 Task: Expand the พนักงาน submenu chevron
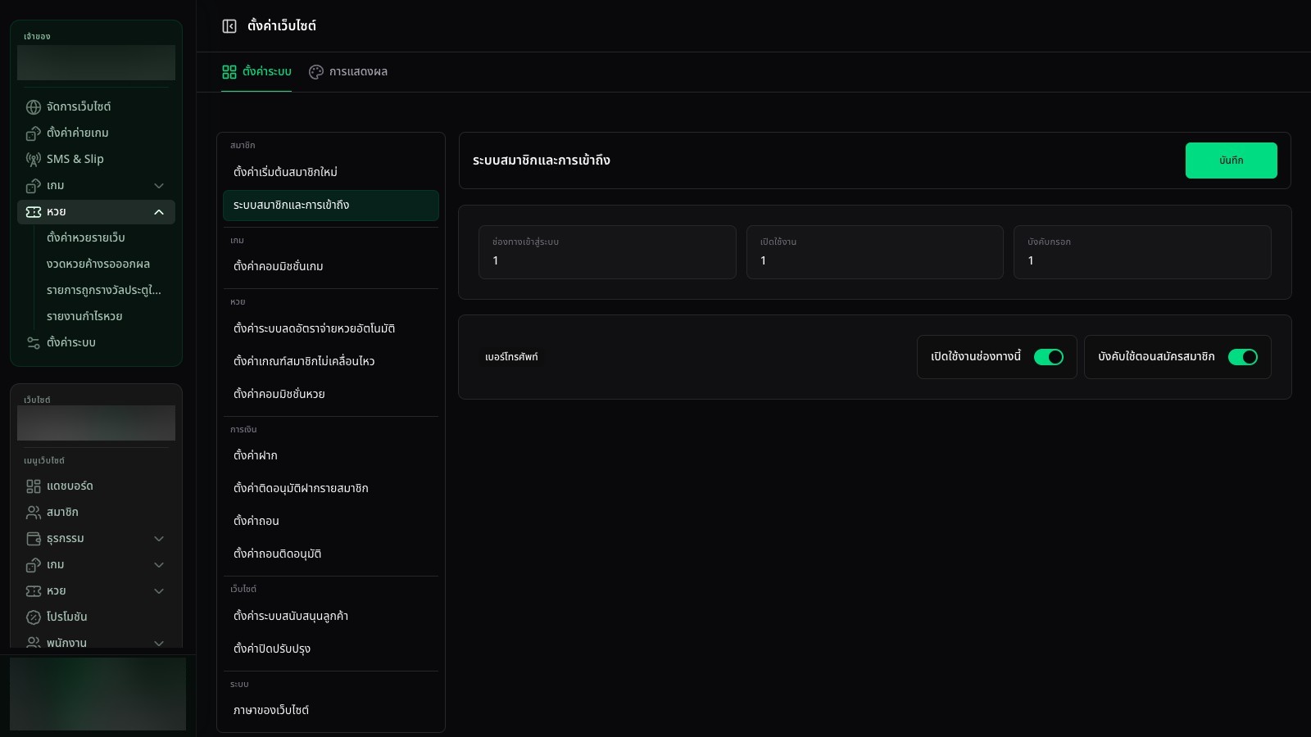[x=159, y=643]
